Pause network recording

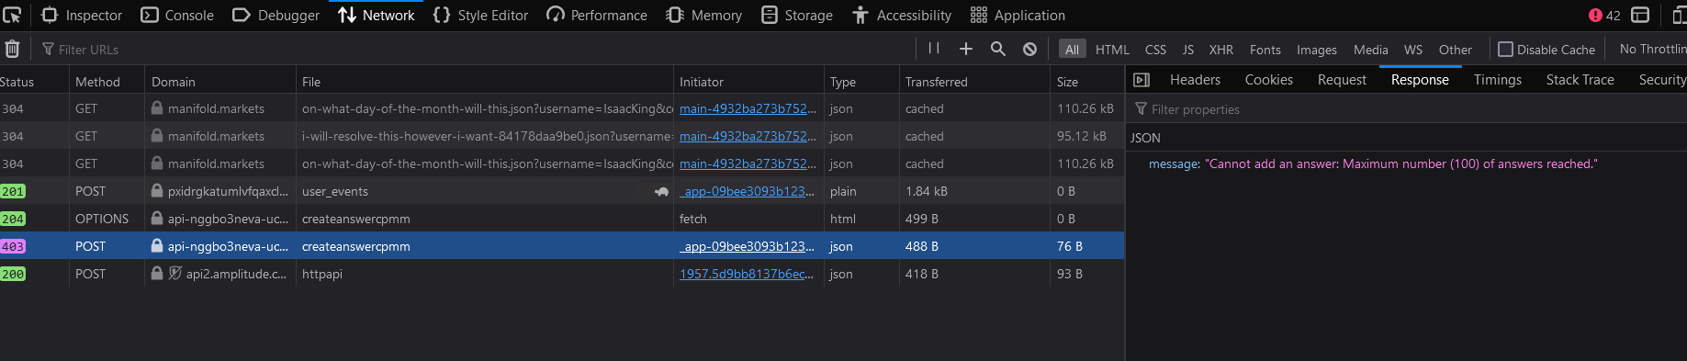click(x=934, y=49)
